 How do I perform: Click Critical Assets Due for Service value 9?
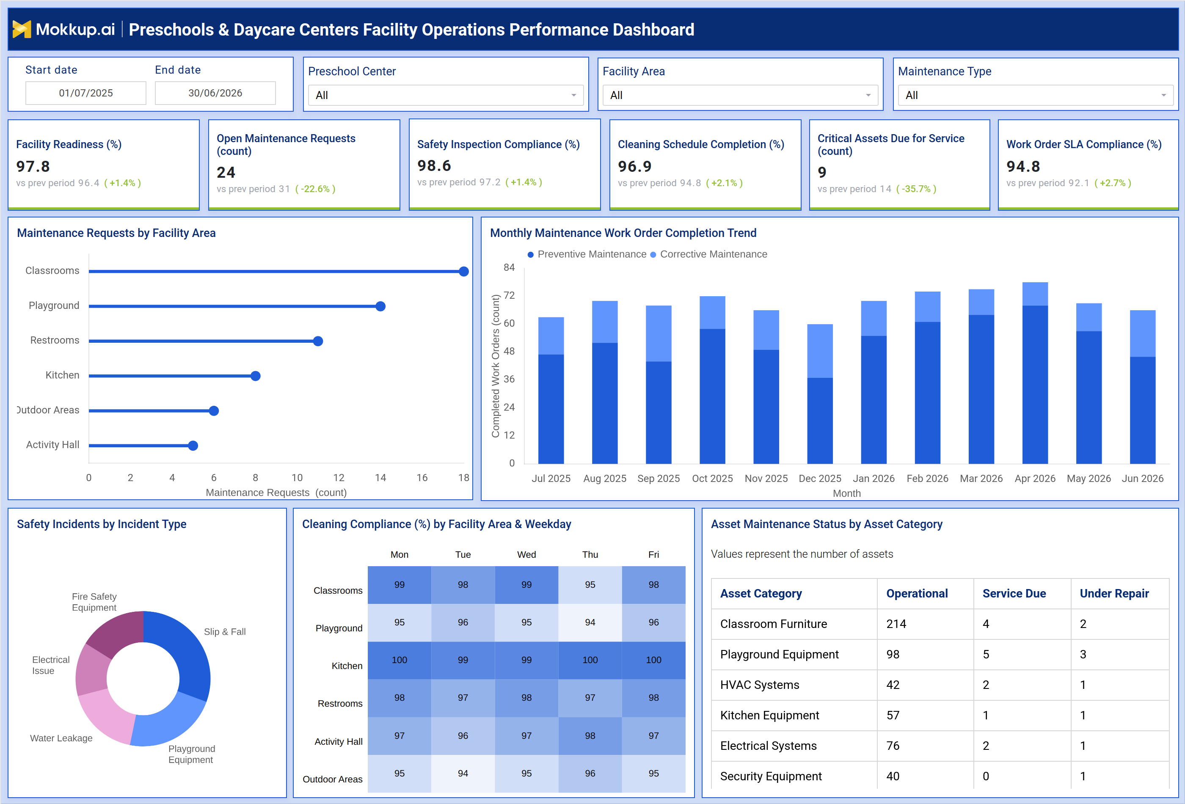[x=822, y=172]
